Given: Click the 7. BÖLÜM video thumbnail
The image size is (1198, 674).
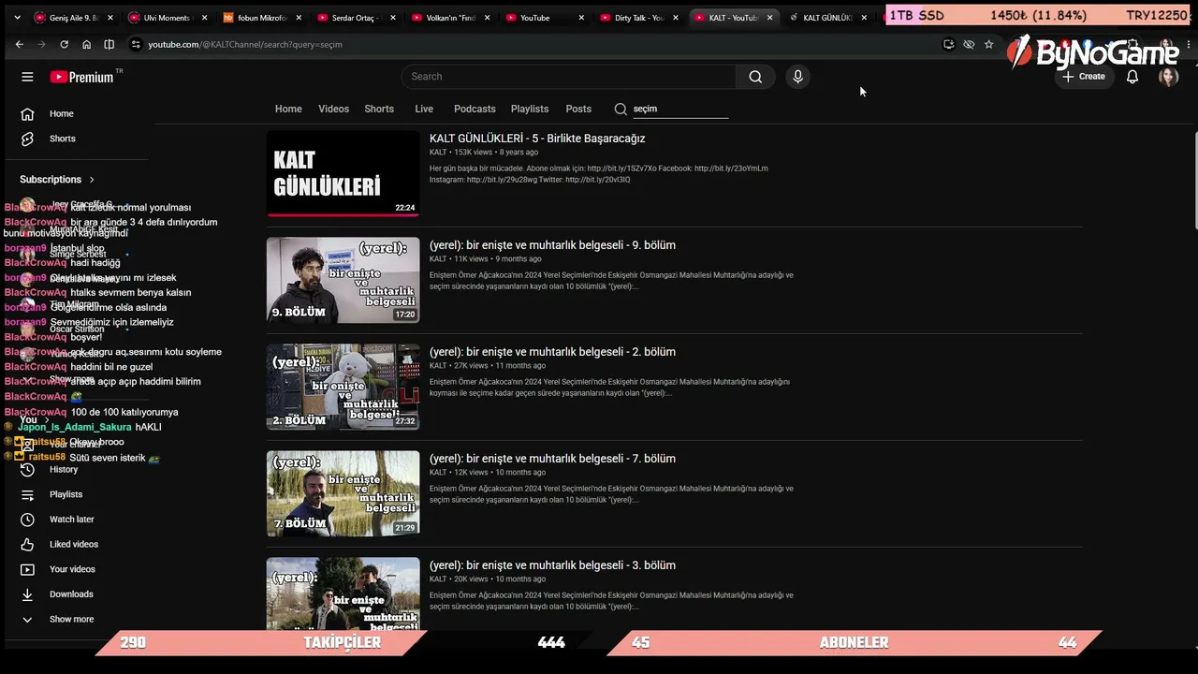Looking at the screenshot, I should pyautogui.click(x=343, y=493).
